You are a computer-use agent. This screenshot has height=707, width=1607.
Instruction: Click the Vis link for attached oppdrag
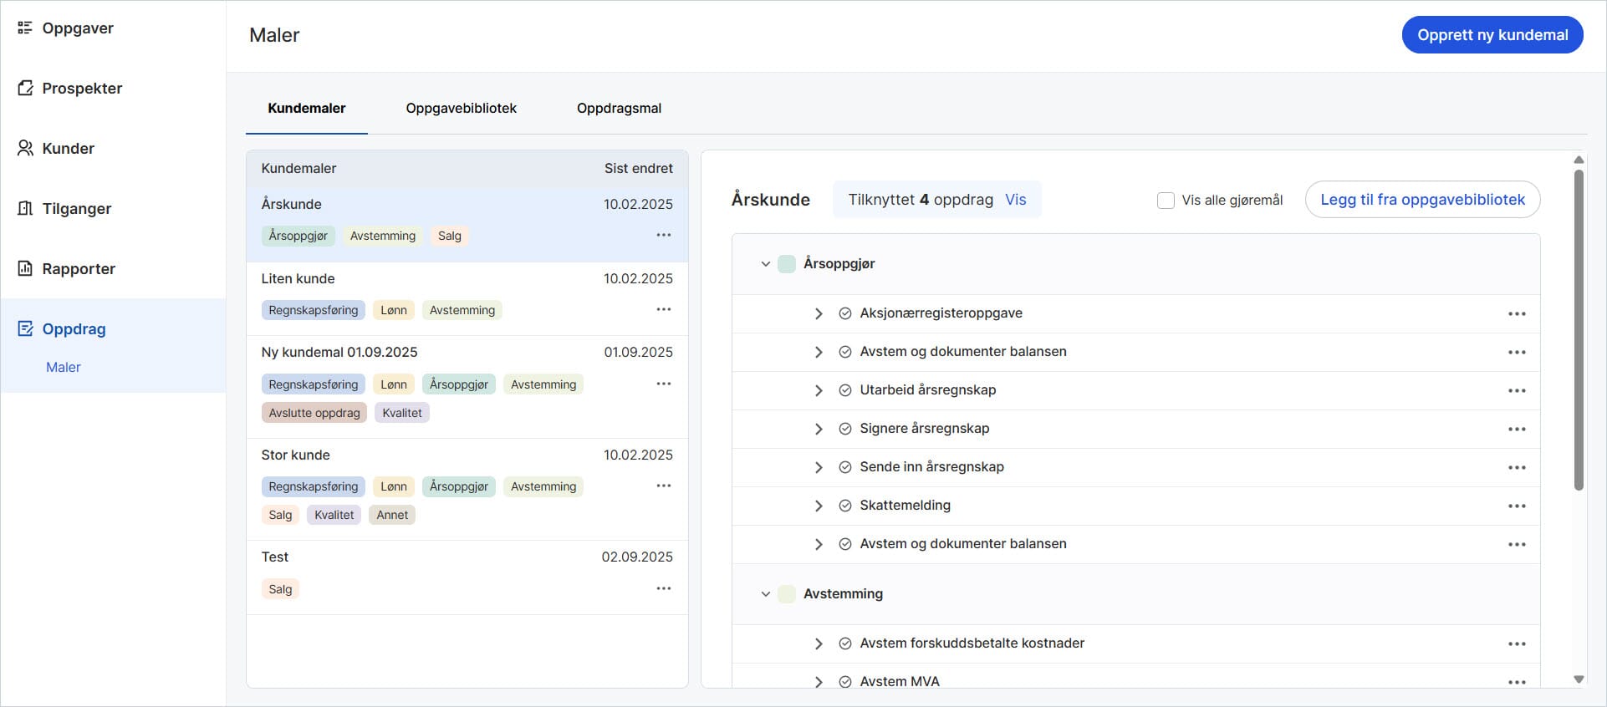tap(1015, 200)
